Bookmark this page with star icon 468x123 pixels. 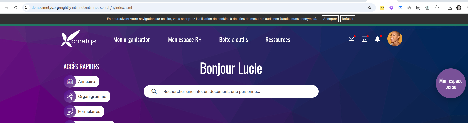click(x=369, y=8)
